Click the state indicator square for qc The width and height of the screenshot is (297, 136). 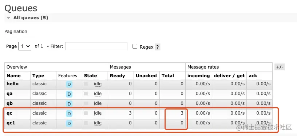[86, 113]
